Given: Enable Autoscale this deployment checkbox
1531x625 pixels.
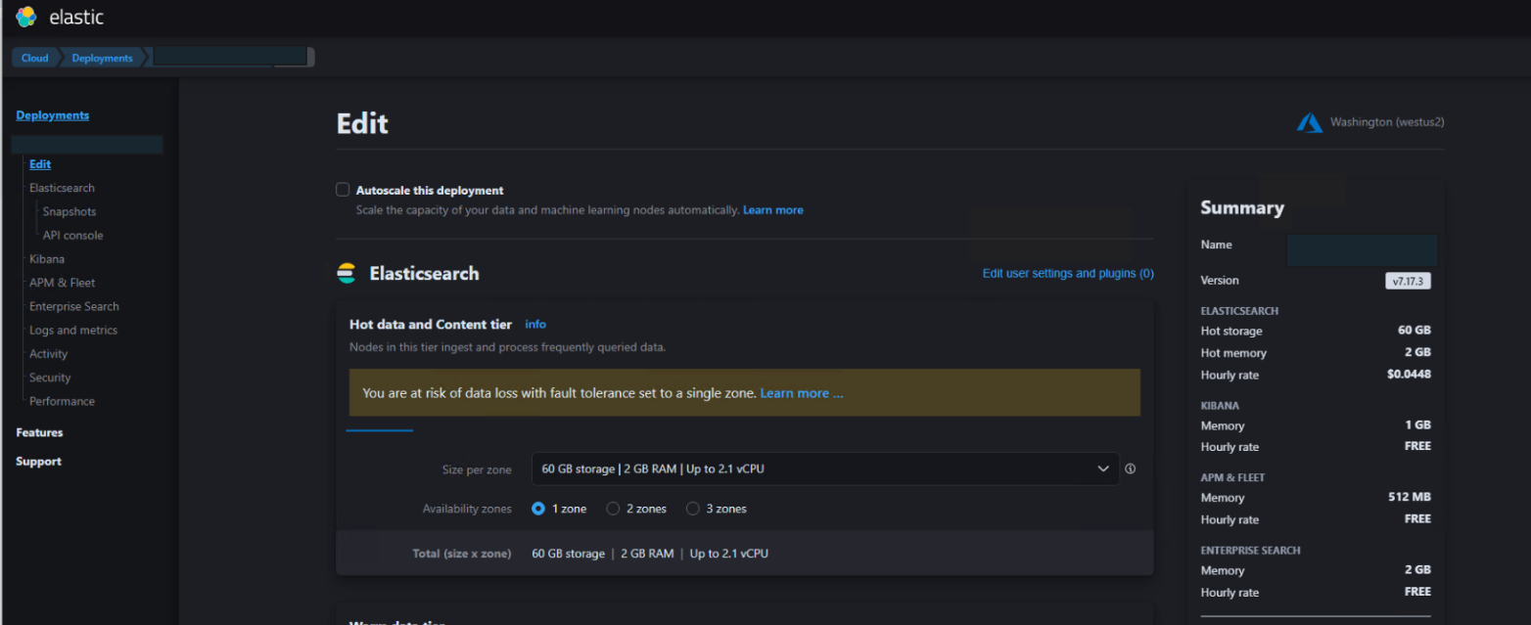Looking at the screenshot, I should click(x=343, y=190).
